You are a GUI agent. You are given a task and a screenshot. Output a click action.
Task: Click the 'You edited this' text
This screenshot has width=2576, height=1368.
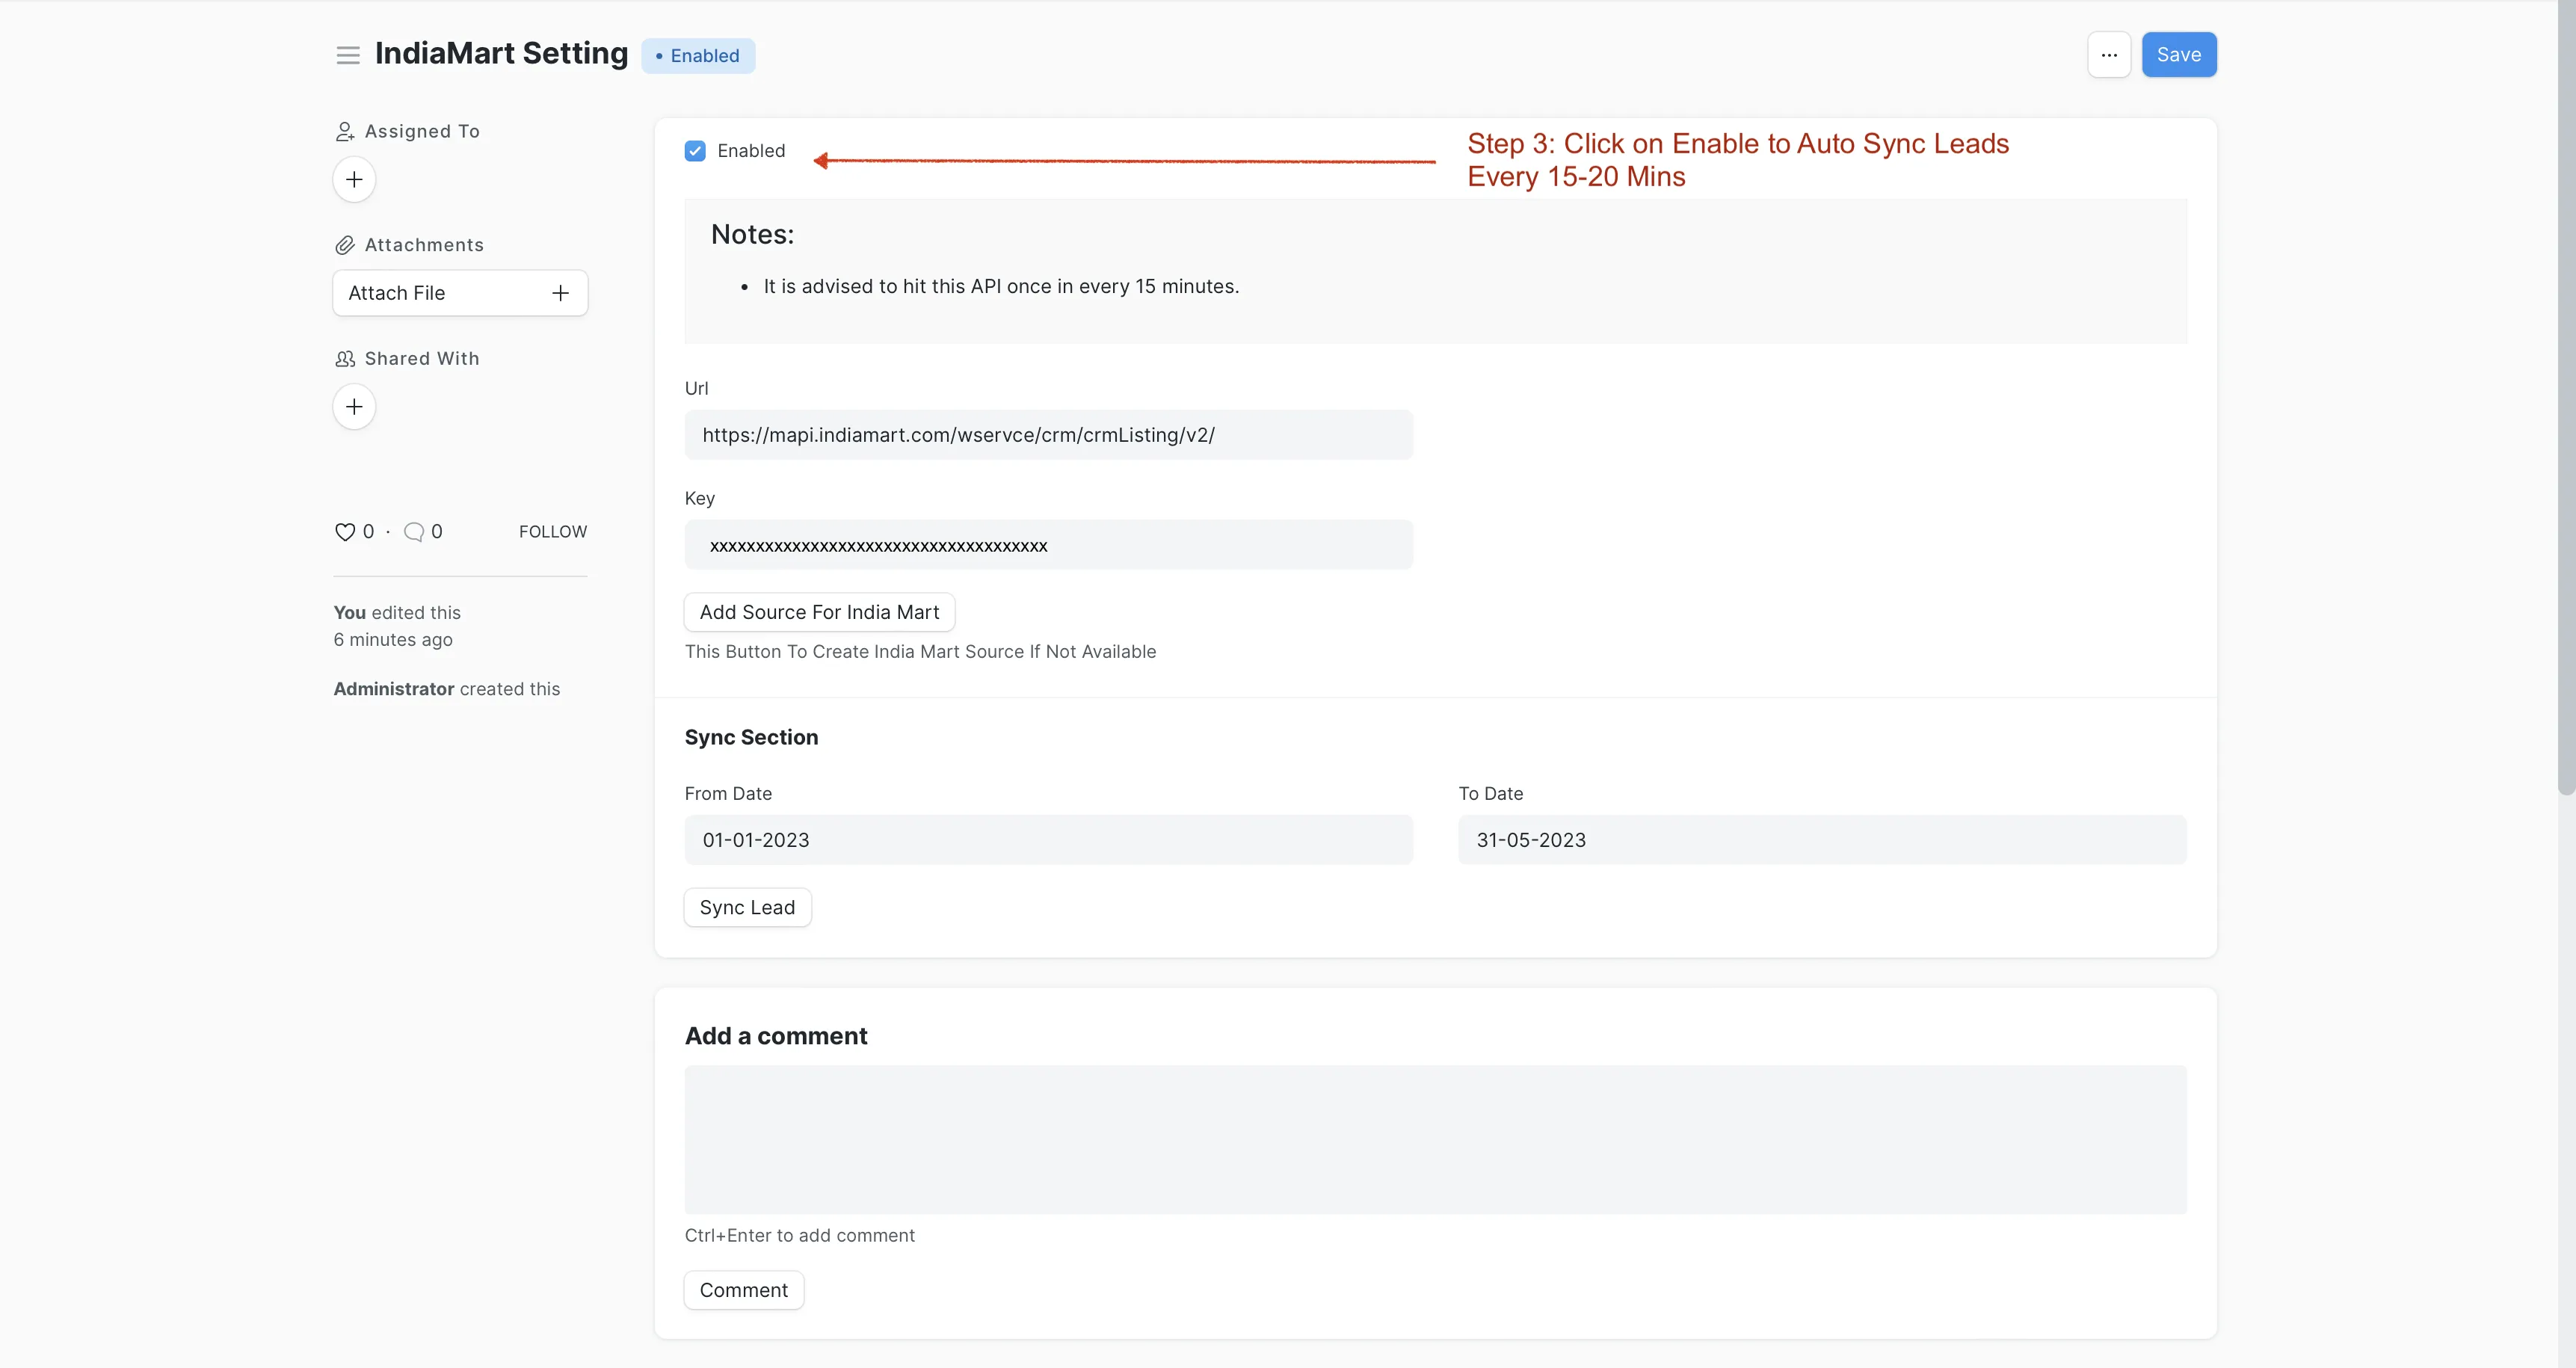(x=397, y=613)
